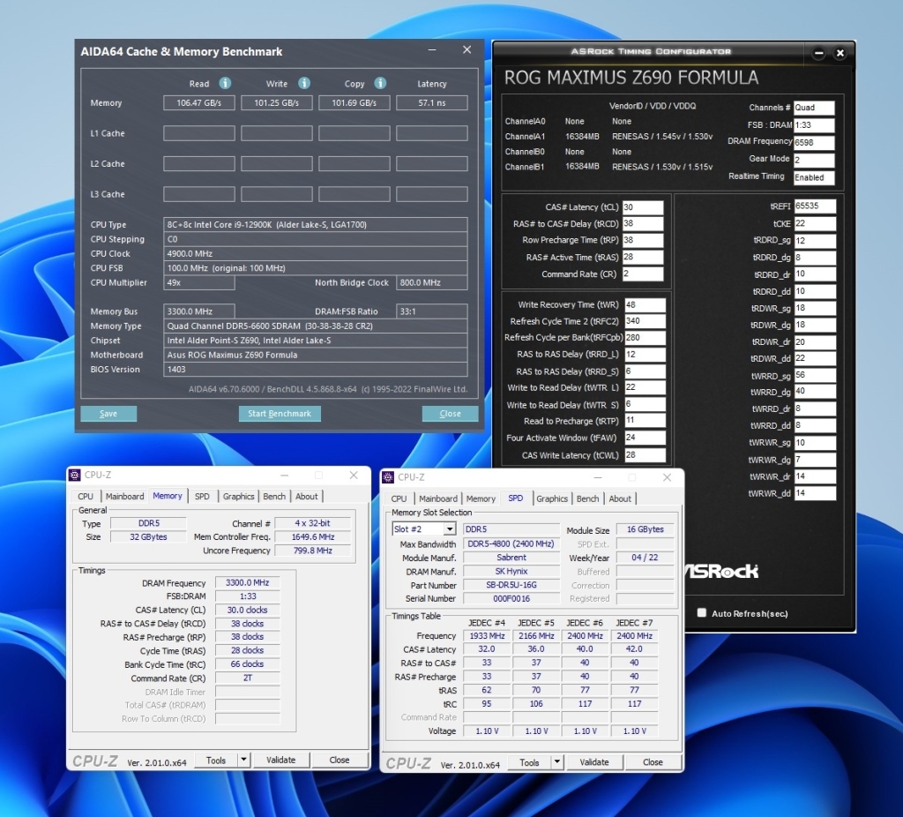Switch to CPU tab in CPU-Z SPD window

tap(399, 498)
